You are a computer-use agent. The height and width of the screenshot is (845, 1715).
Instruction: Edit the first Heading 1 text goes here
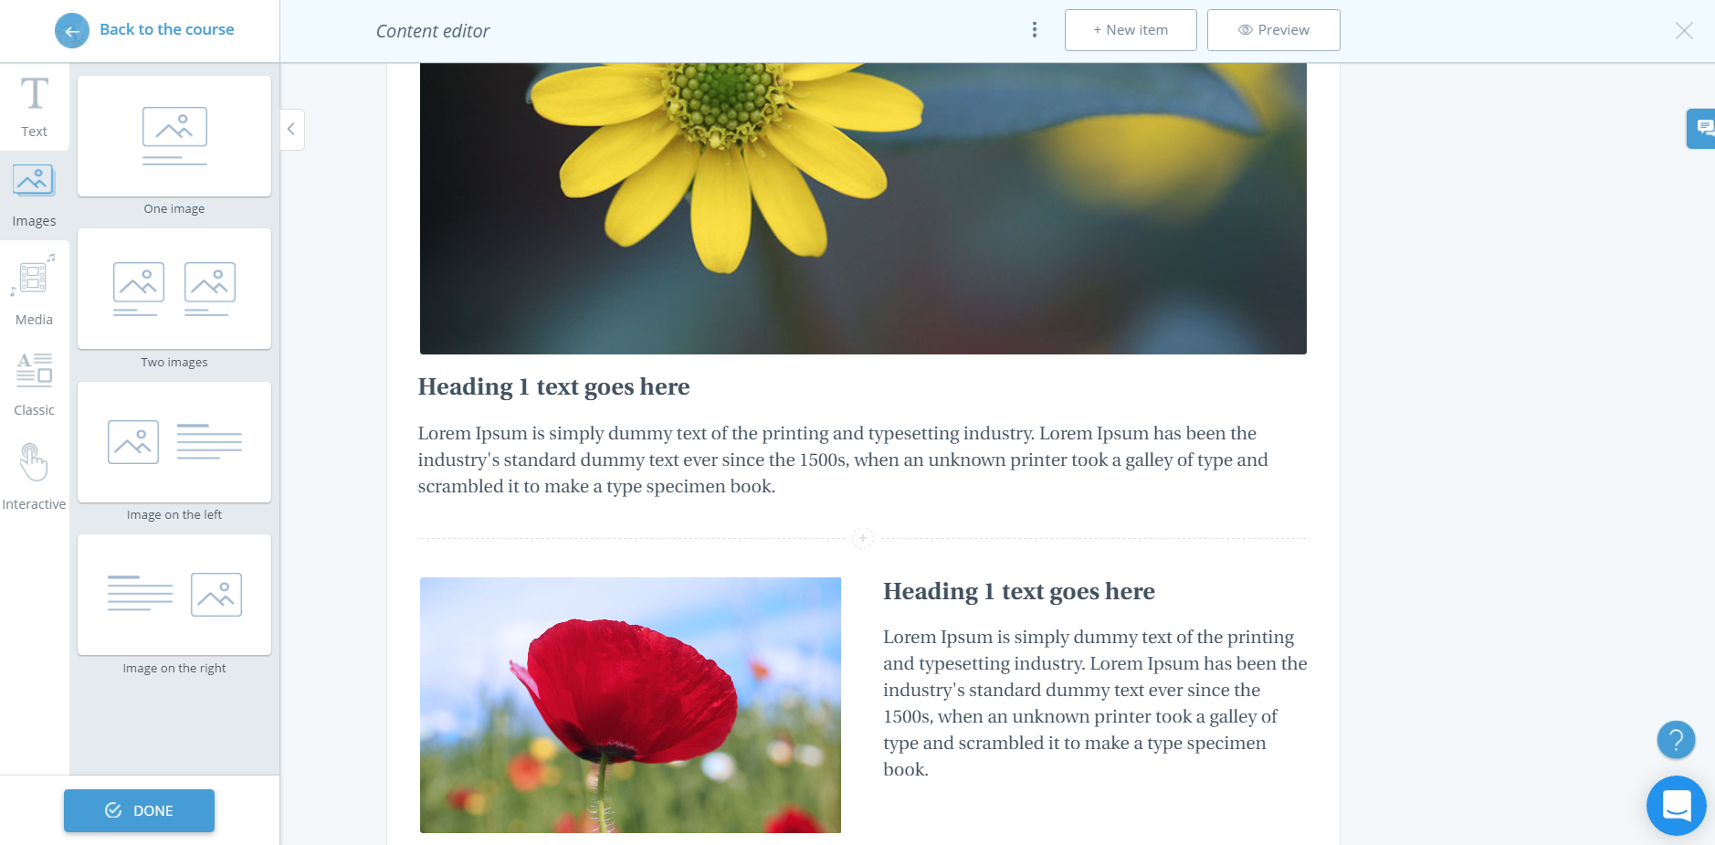pos(553,386)
